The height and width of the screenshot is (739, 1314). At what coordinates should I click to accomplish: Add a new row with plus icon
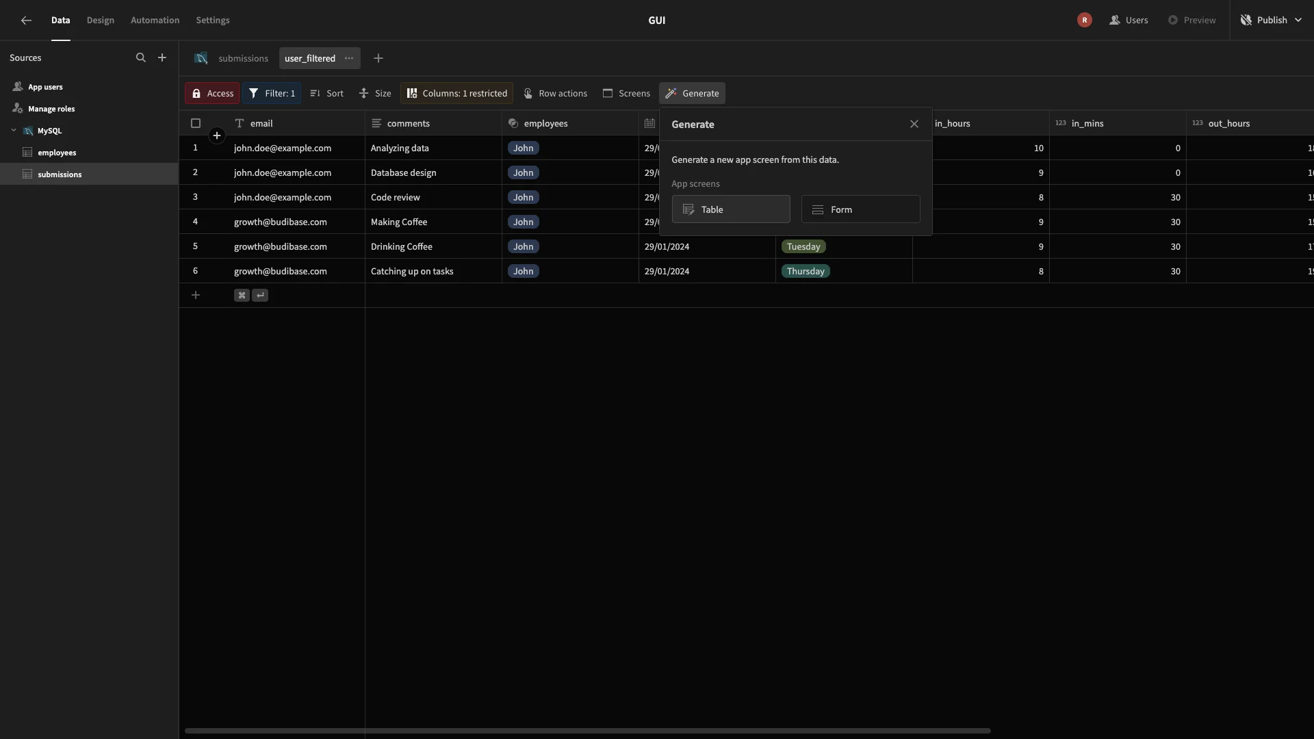coord(196,296)
